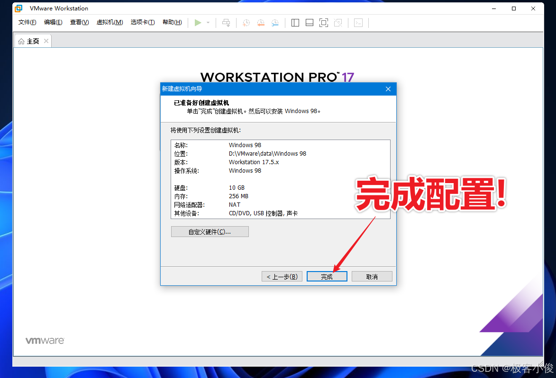Minimize the VMware Workstation window
The image size is (556, 378).
[494, 9]
